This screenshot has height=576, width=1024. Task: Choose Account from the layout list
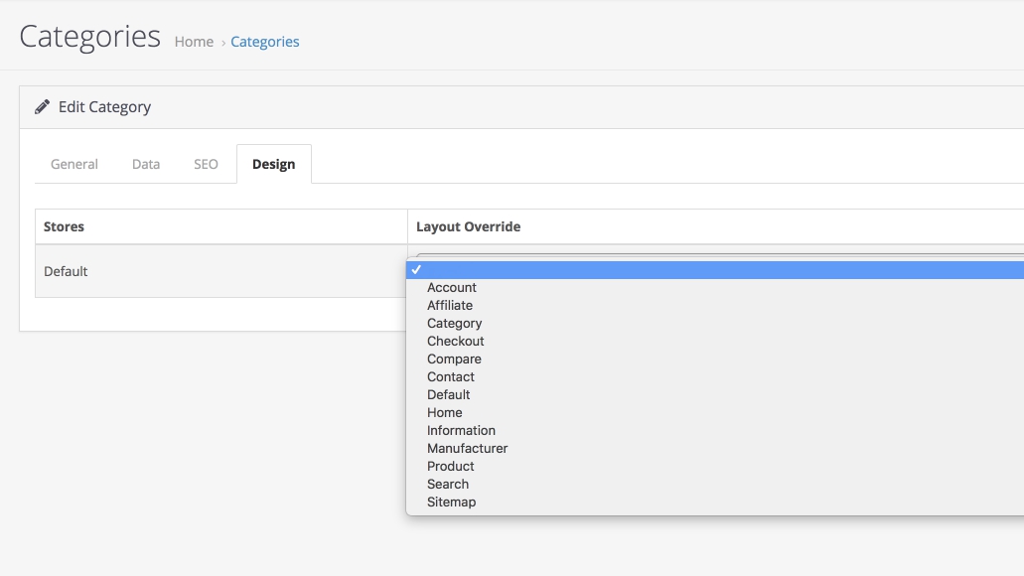[452, 288]
